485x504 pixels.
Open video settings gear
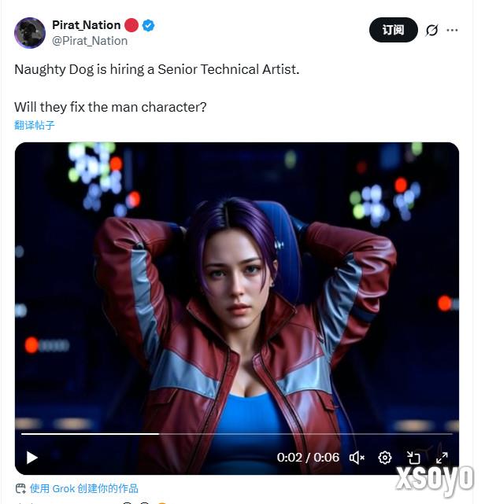point(385,458)
